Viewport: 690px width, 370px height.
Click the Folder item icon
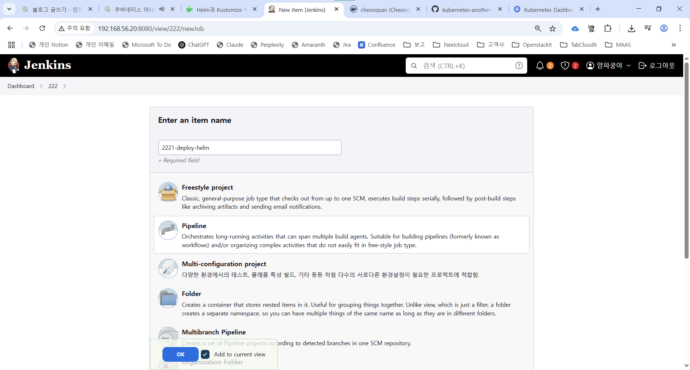[x=168, y=298]
